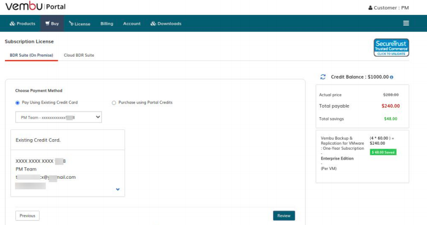427x225 pixels.
Task: Click the Choose Payment Method label
Action: (x=39, y=91)
